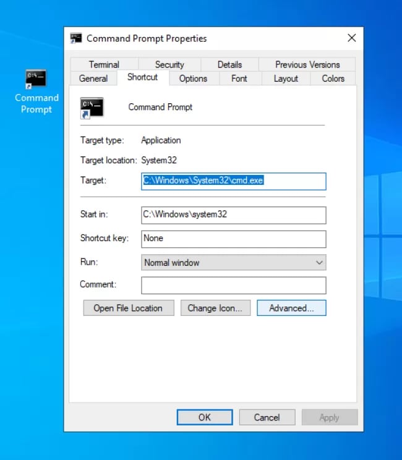Click the Command Prompt label under desktop icon
The image size is (402, 460).
(x=36, y=103)
